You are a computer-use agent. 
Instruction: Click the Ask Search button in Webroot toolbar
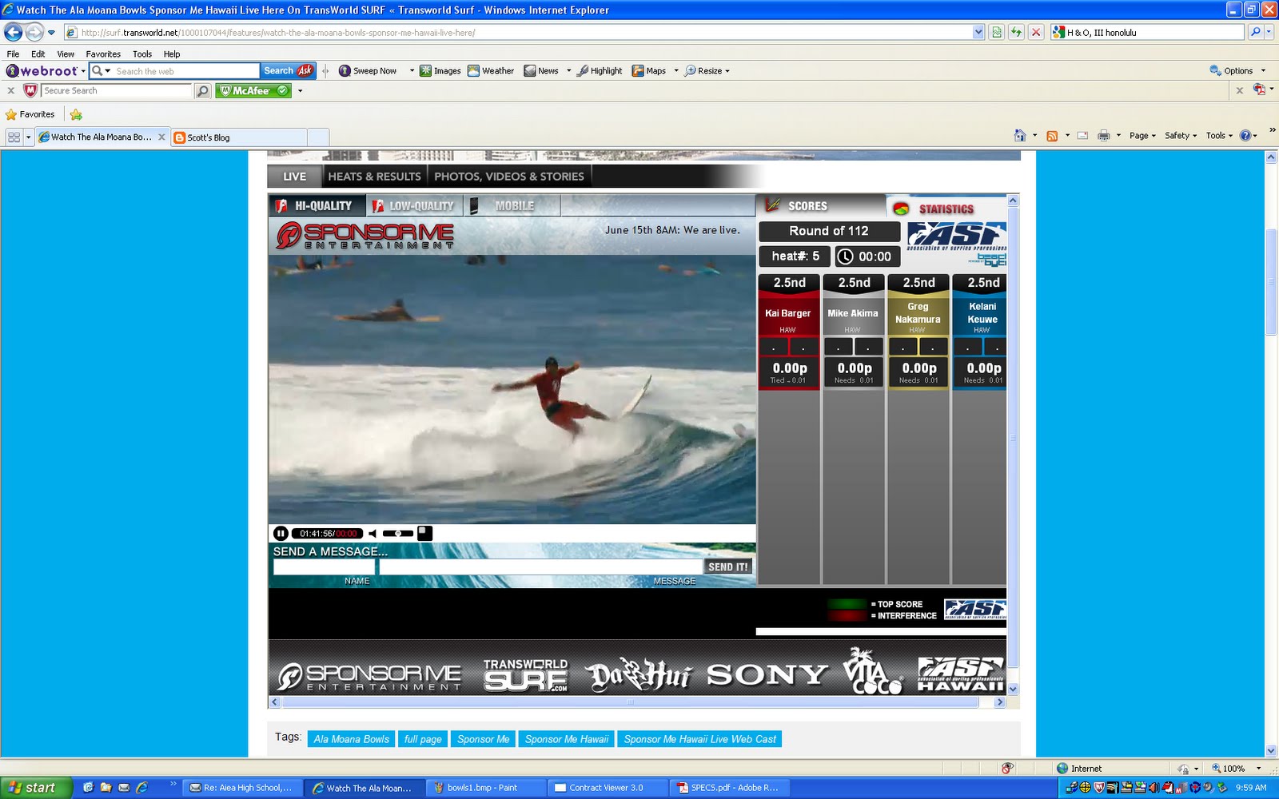(x=289, y=70)
